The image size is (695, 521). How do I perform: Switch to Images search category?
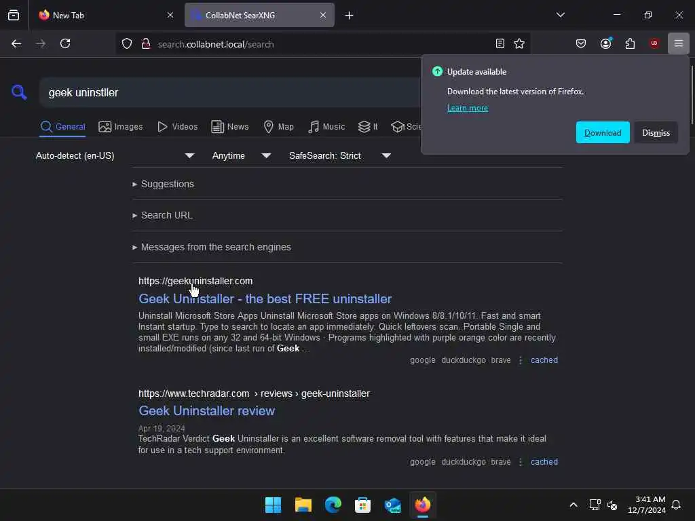tap(121, 127)
